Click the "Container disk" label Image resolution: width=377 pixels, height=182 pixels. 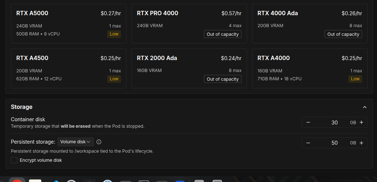tap(28, 119)
